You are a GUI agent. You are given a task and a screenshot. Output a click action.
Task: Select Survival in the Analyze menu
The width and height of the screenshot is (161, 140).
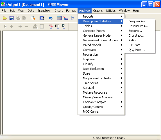click(x=101, y=88)
